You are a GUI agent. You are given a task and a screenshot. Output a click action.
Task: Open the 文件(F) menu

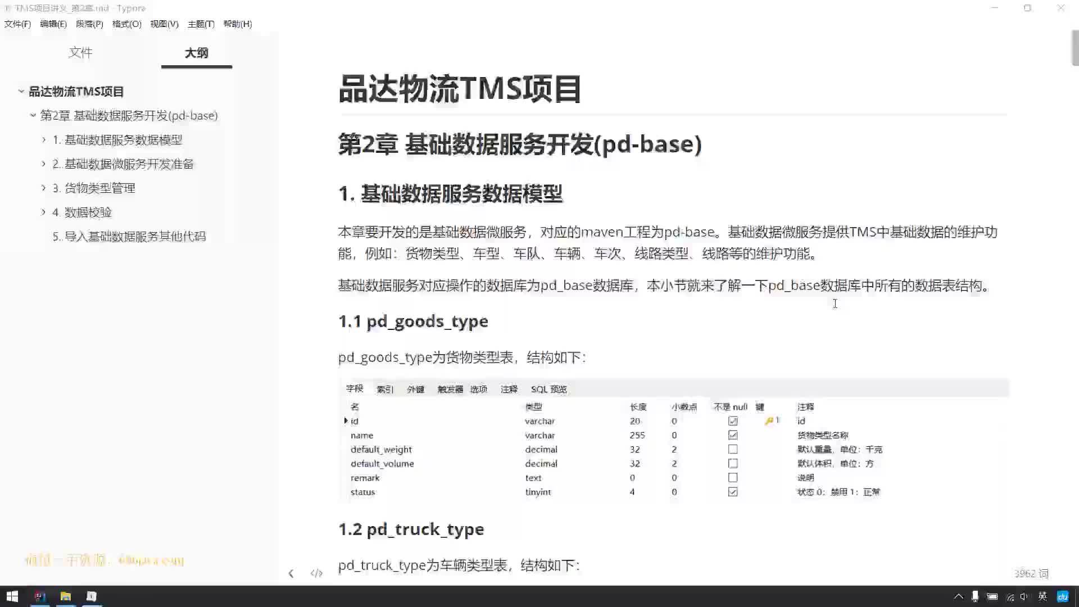pyautogui.click(x=17, y=24)
